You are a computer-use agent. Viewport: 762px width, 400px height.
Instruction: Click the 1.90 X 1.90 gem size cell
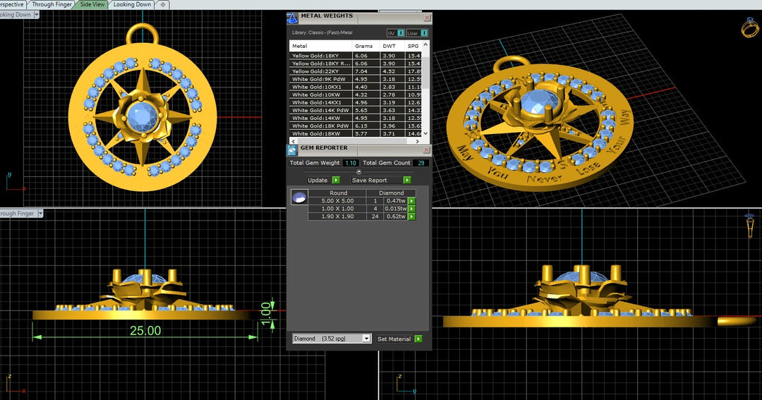click(337, 217)
